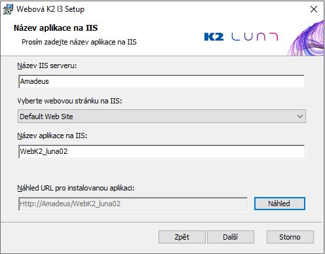Click the blue K2 logo

pyautogui.click(x=214, y=37)
